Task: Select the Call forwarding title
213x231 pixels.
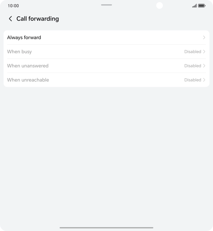Action: click(37, 19)
